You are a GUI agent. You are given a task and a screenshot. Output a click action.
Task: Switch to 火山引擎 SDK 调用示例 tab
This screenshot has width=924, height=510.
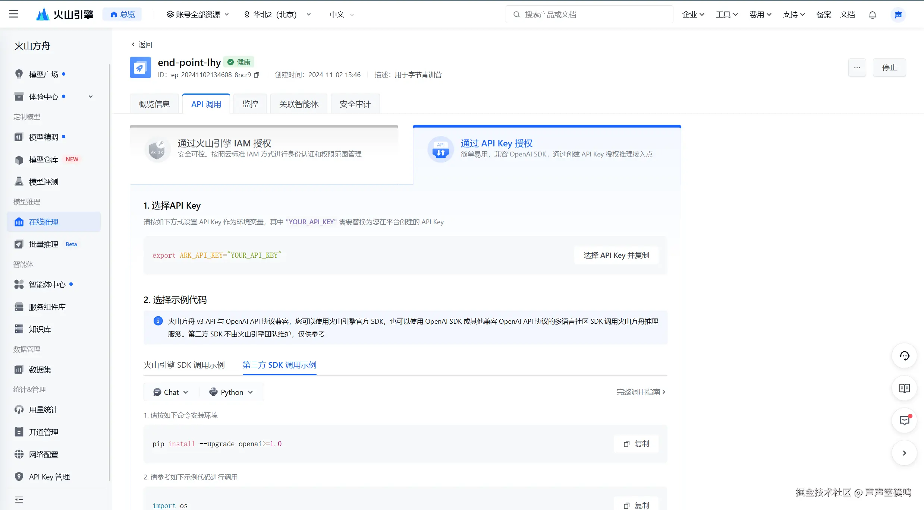point(184,365)
